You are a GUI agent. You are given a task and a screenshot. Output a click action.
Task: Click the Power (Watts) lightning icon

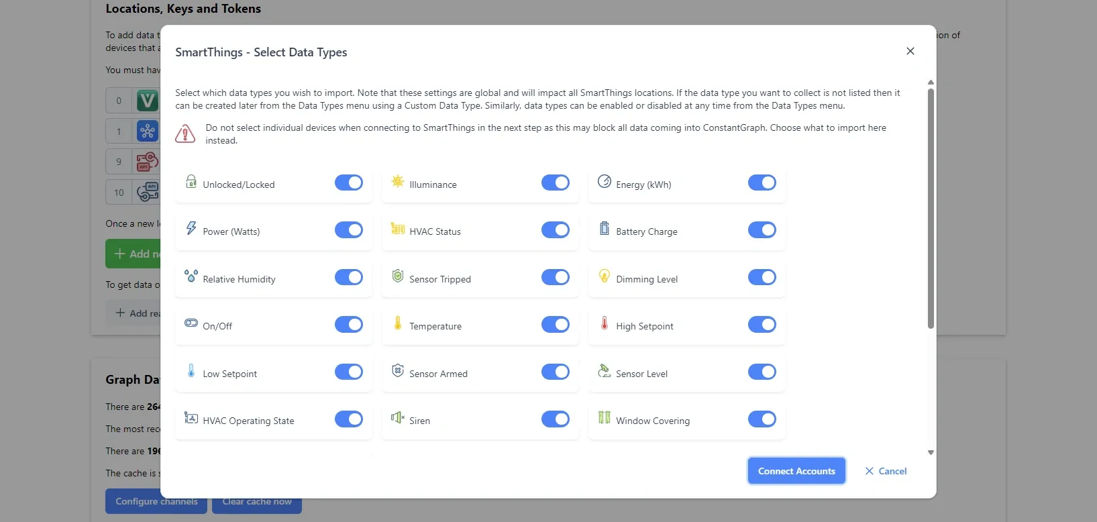pos(191,228)
